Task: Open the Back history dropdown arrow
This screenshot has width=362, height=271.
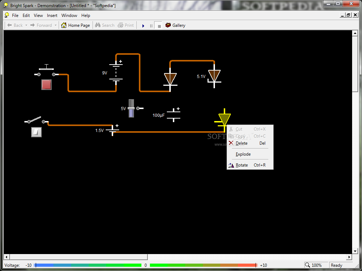Action: coord(26,25)
